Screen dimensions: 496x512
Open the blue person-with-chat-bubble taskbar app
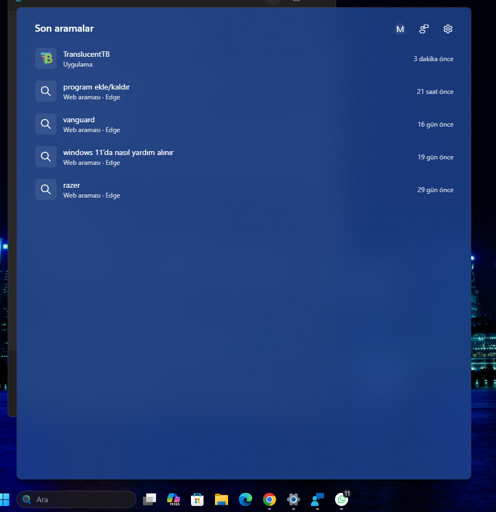pos(318,499)
